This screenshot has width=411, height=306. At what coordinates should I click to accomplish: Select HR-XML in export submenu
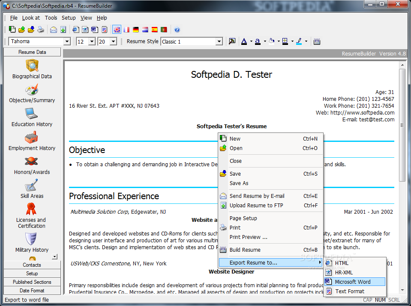355,272
